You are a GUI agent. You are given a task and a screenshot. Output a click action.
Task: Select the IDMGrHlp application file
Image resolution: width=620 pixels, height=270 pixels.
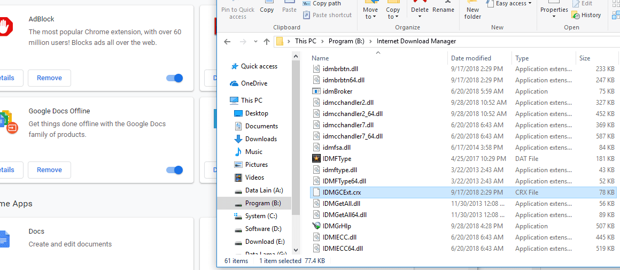point(463,226)
